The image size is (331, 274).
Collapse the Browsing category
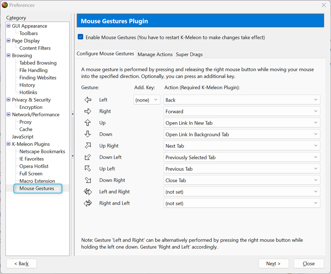pyautogui.click(x=8, y=55)
